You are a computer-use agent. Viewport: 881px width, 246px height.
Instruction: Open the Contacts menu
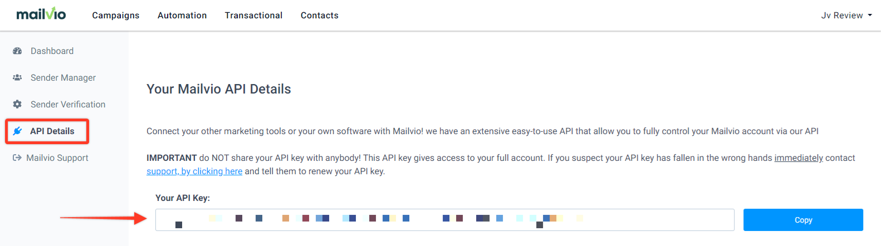tap(320, 16)
